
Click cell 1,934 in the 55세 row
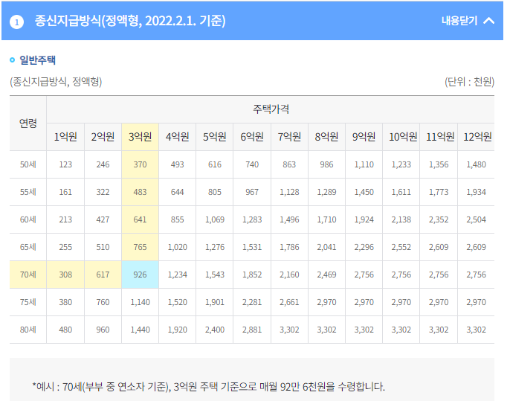tap(476, 192)
